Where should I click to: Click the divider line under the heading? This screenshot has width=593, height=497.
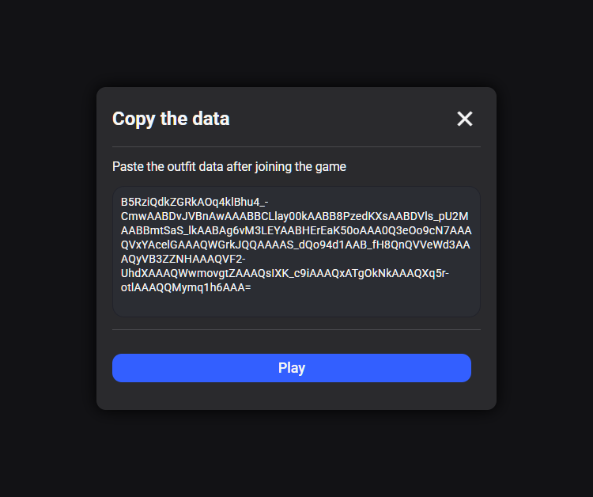pyautogui.click(x=296, y=147)
